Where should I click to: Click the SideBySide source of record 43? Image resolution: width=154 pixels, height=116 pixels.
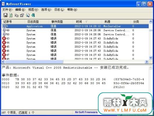tap(111, 38)
